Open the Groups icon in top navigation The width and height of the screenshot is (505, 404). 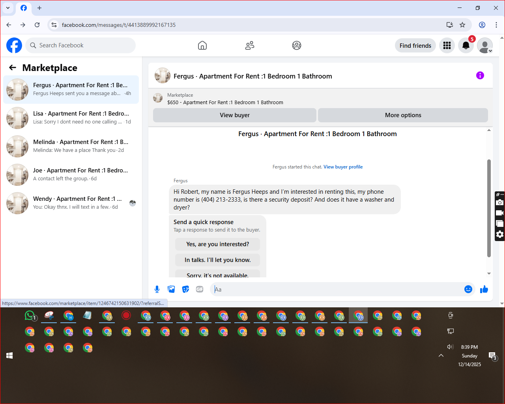click(x=297, y=45)
